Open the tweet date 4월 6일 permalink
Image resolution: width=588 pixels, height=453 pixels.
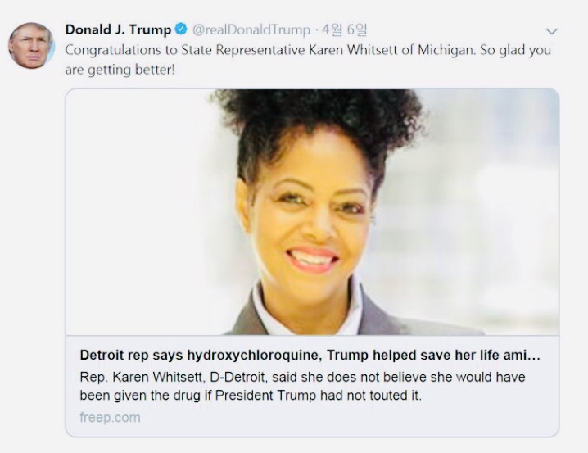pos(344,29)
